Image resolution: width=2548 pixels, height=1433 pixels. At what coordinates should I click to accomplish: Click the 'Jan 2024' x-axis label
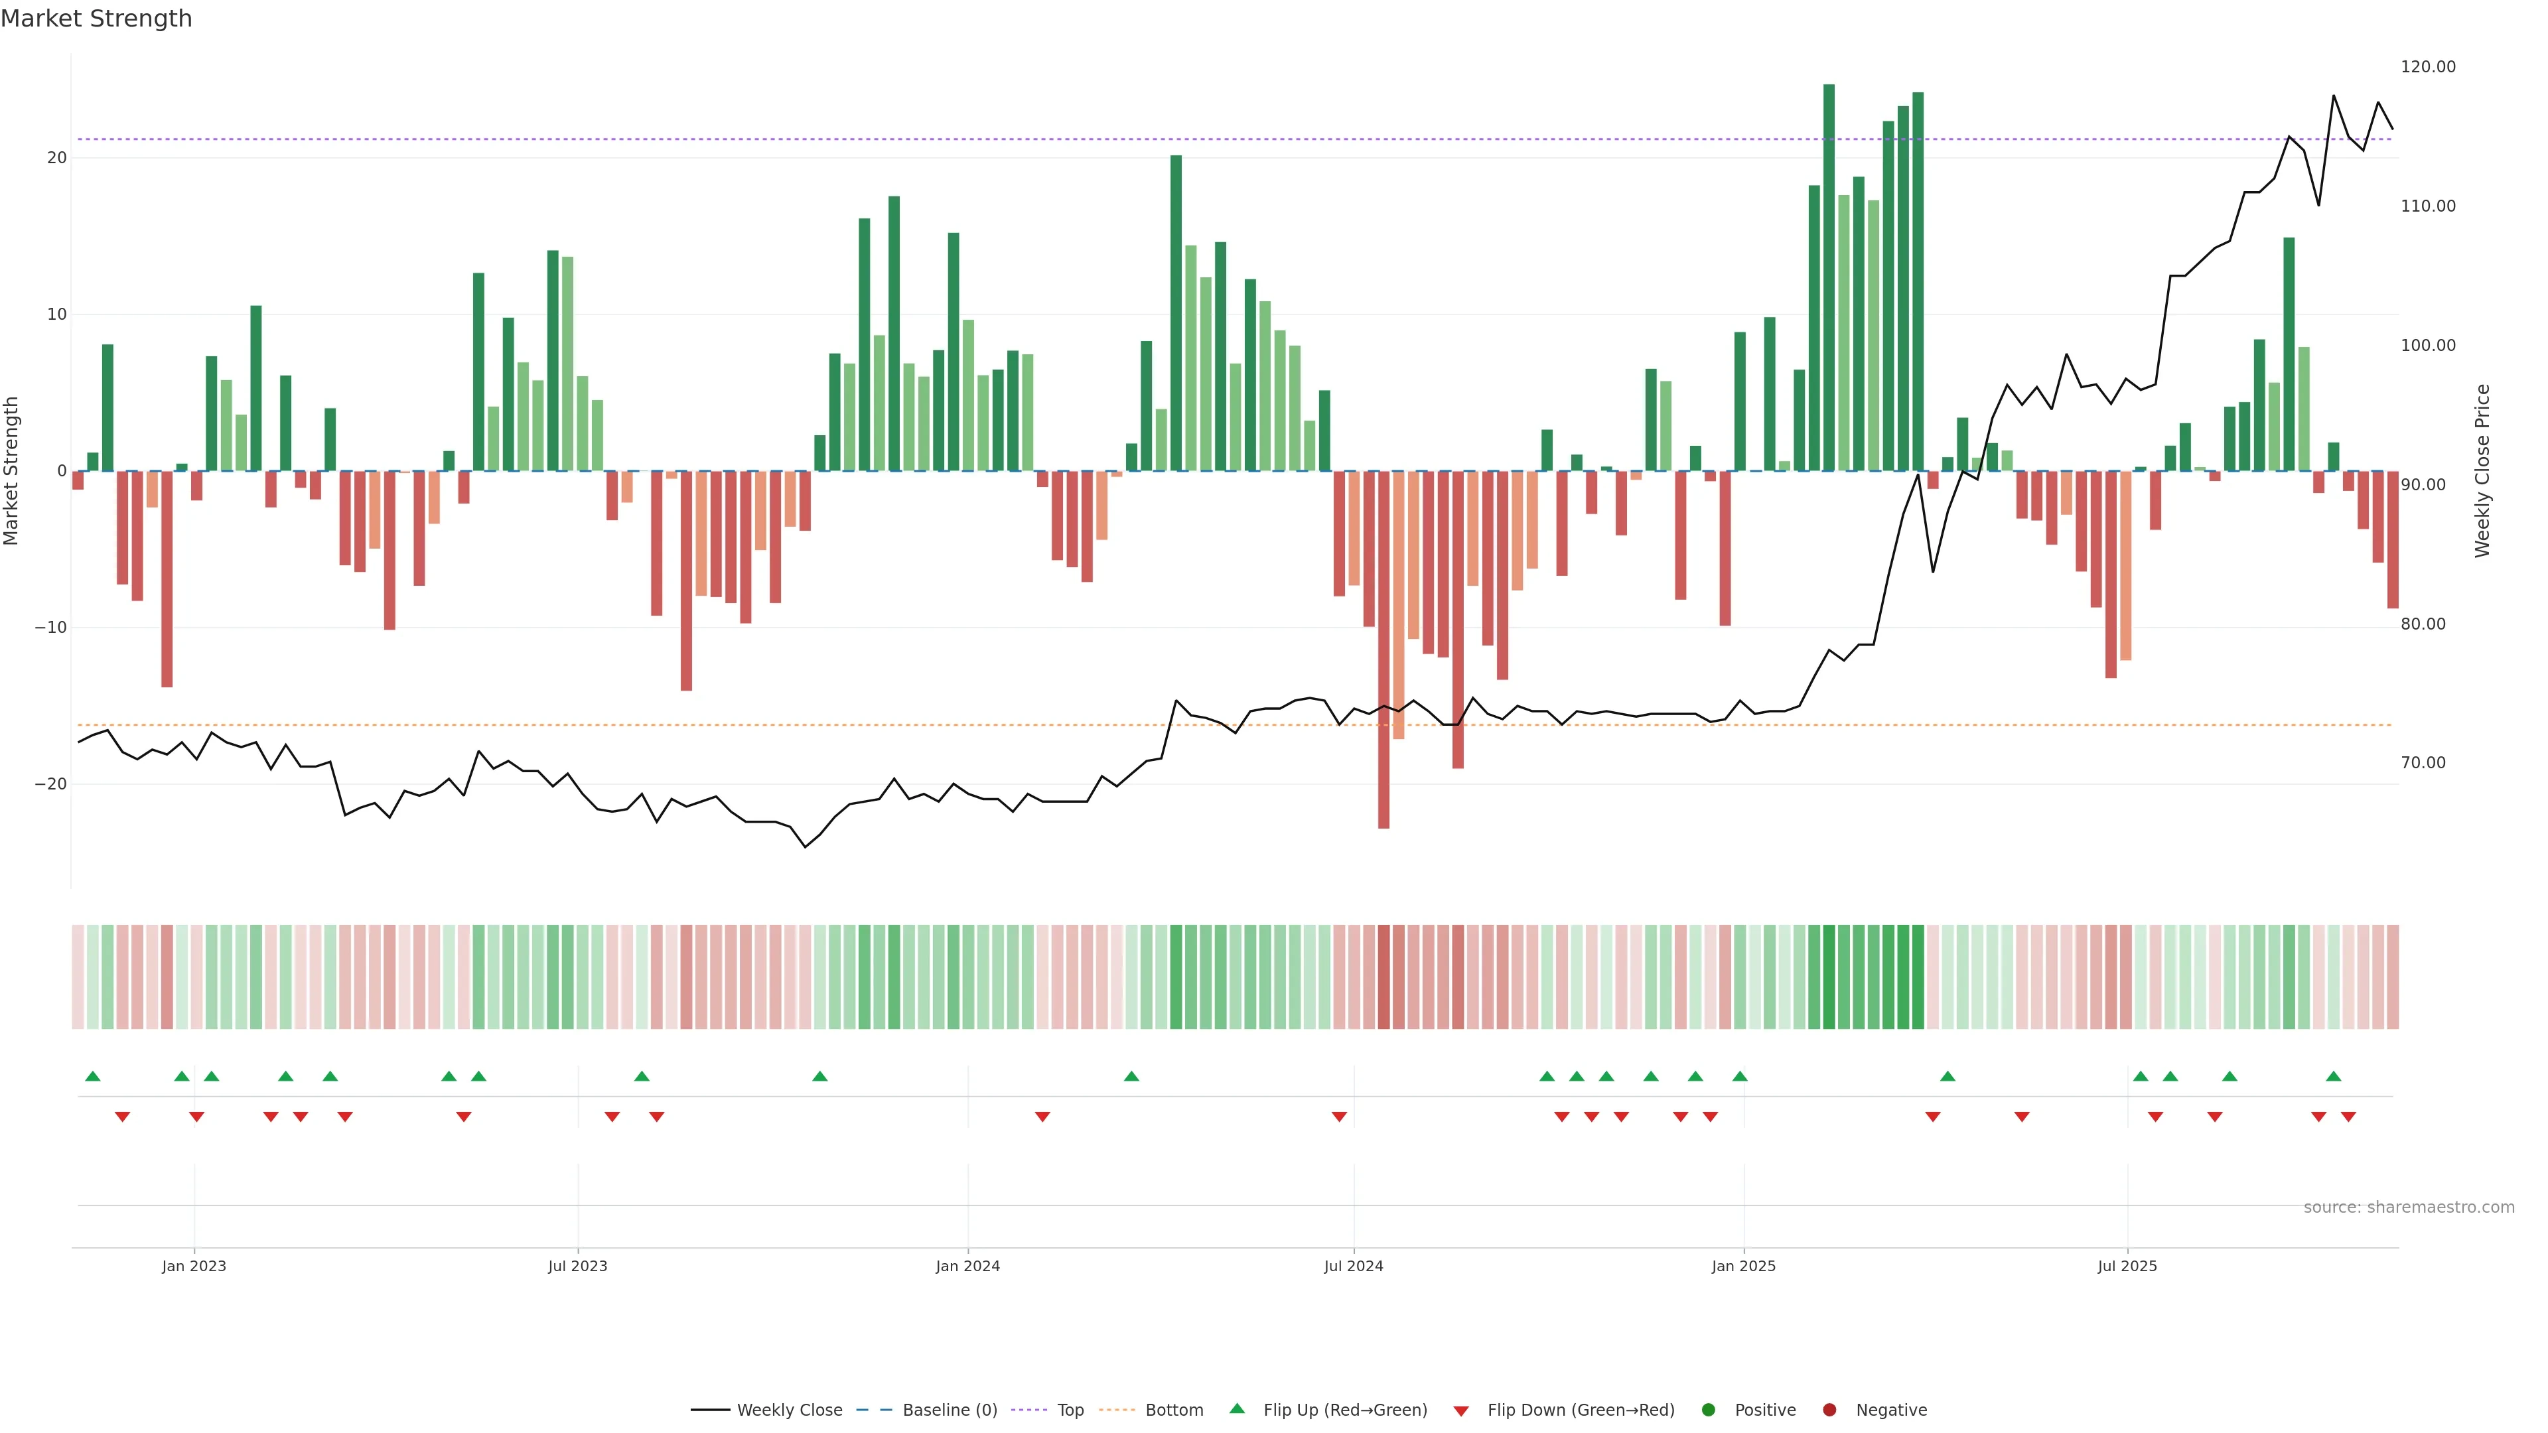pos(967,1266)
